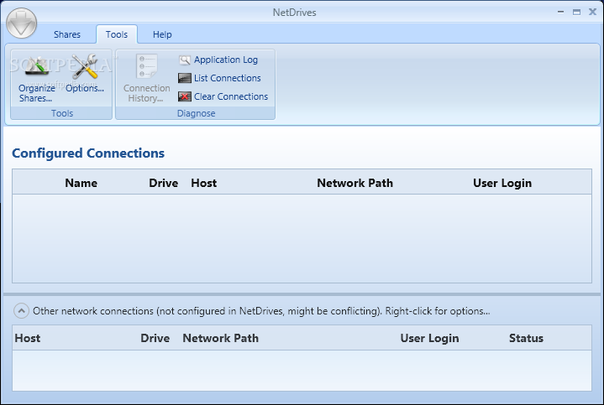
Task: Maximize the NetDrives window
Action: (x=576, y=12)
